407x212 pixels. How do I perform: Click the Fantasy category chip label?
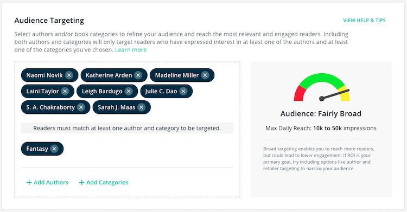(x=37, y=149)
